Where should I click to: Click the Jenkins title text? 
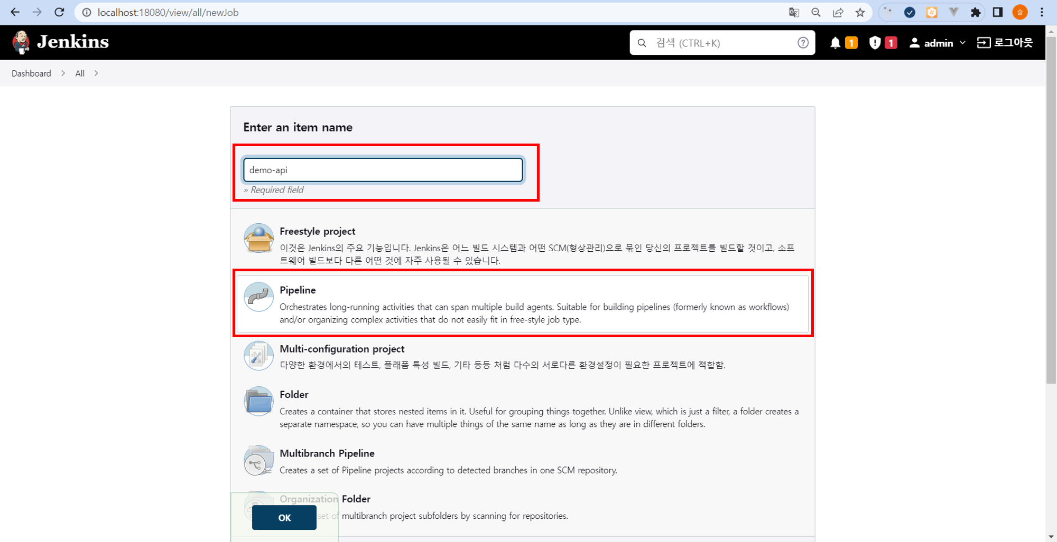click(x=73, y=42)
